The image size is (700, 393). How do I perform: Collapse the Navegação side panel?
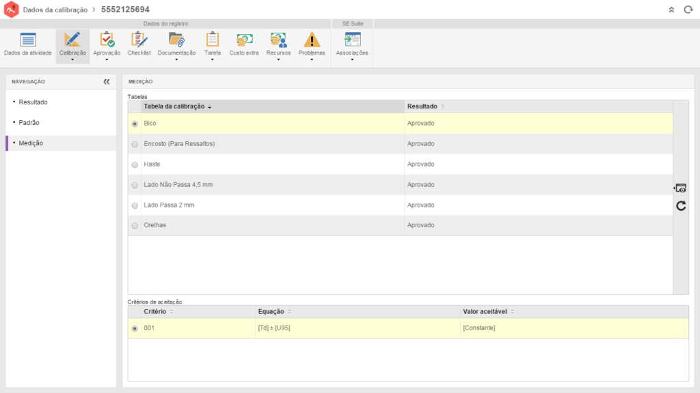pos(107,81)
